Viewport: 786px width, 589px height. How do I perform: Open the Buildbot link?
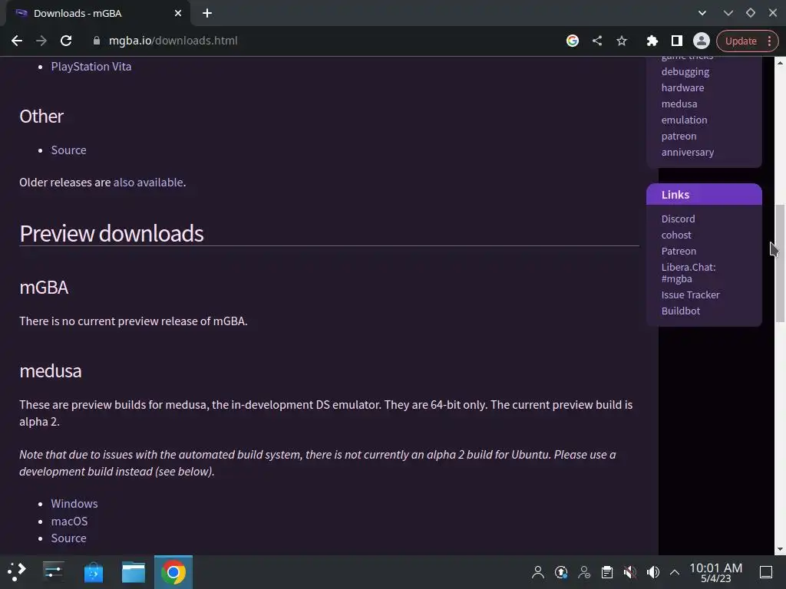(681, 311)
